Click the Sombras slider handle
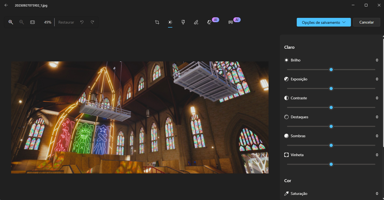The width and height of the screenshot is (384, 200). [x=331, y=145]
